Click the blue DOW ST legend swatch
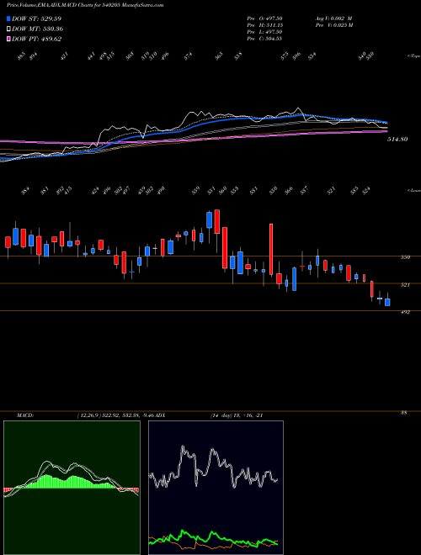The width and height of the screenshot is (421, 555). pos(8,18)
